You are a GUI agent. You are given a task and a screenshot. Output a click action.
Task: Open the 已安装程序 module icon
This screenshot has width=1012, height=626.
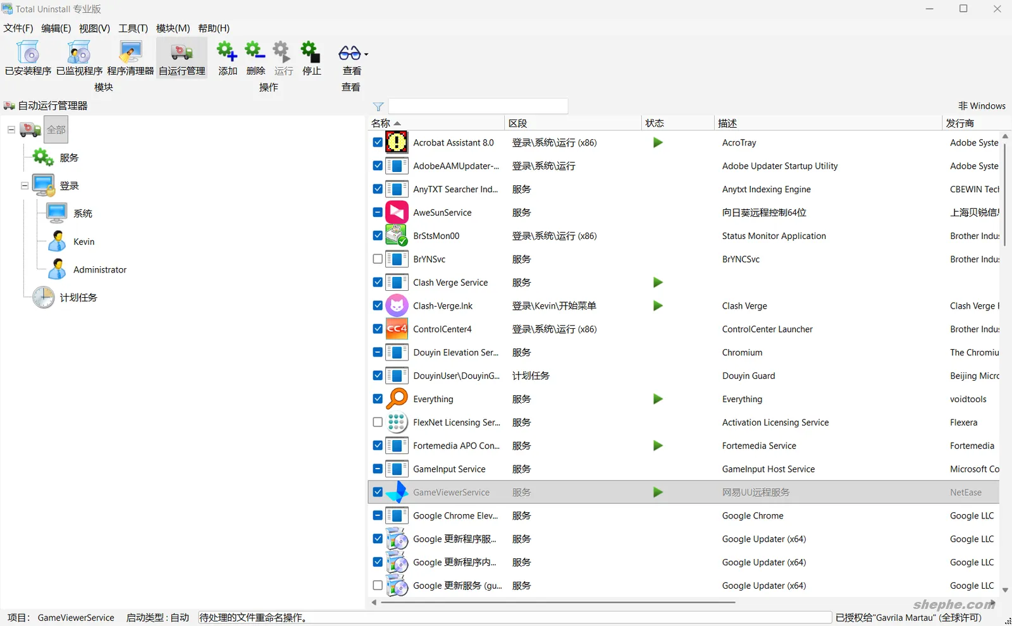27,57
